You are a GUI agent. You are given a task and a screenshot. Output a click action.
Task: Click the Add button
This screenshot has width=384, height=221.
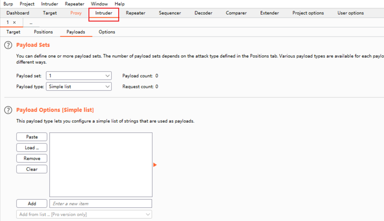32,204
